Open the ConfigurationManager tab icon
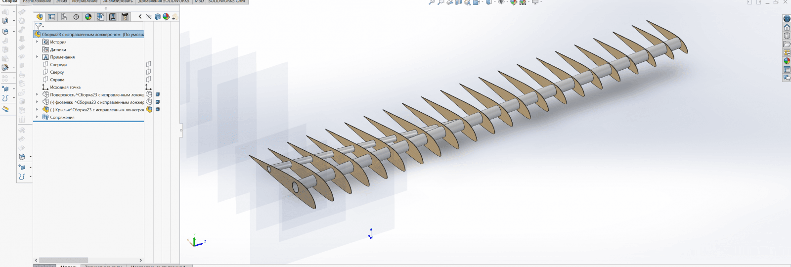 [64, 17]
